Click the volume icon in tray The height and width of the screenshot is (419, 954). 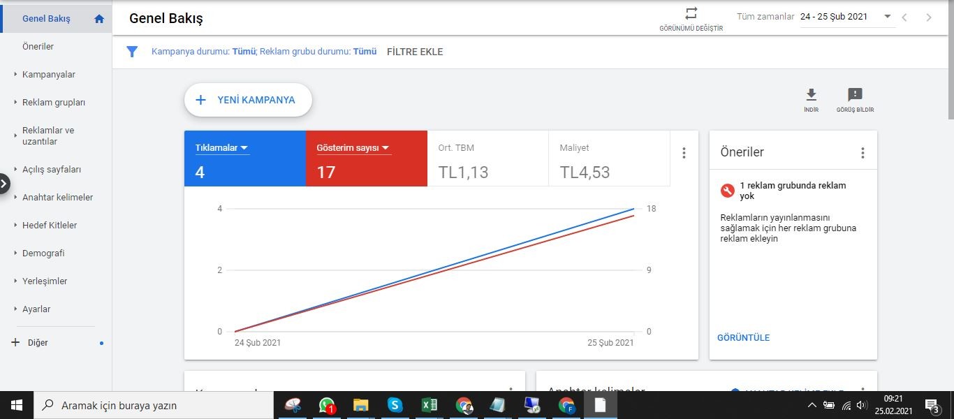(862, 405)
